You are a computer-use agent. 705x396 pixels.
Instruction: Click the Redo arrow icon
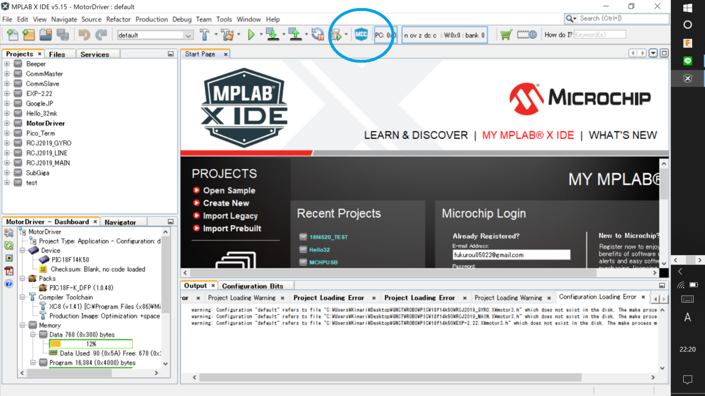[101, 35]
